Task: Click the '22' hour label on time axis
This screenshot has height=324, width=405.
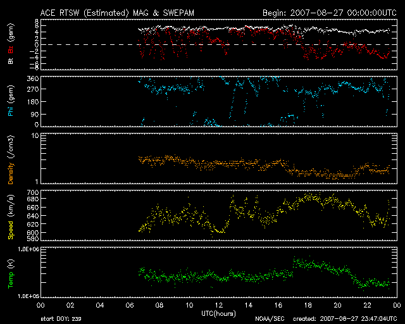Action: point(367,306)
